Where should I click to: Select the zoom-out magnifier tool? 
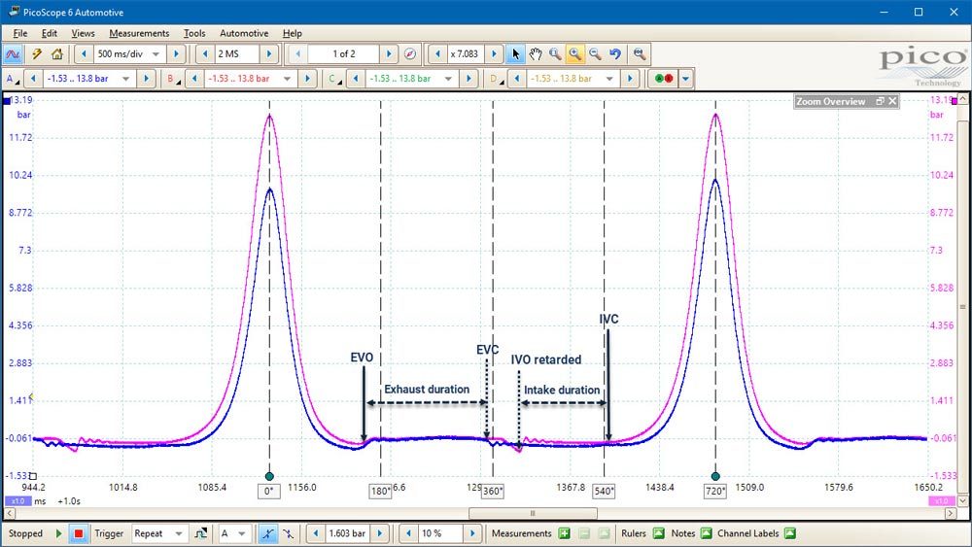tap(595, 53)
